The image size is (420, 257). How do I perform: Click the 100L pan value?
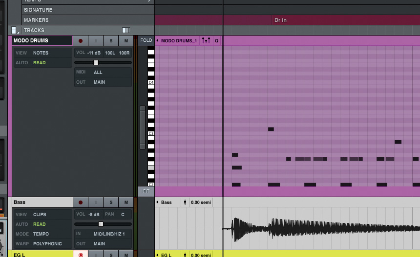pyautogui.click(x=110, y=53)
